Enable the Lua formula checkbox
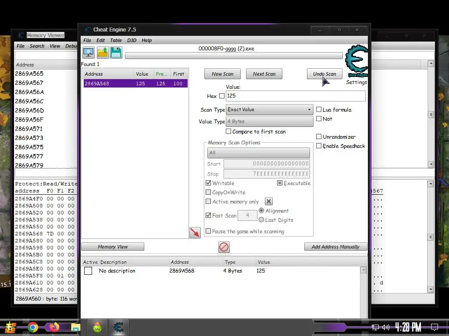The width and height of the screenshot is (449, 336). point(319,109)
